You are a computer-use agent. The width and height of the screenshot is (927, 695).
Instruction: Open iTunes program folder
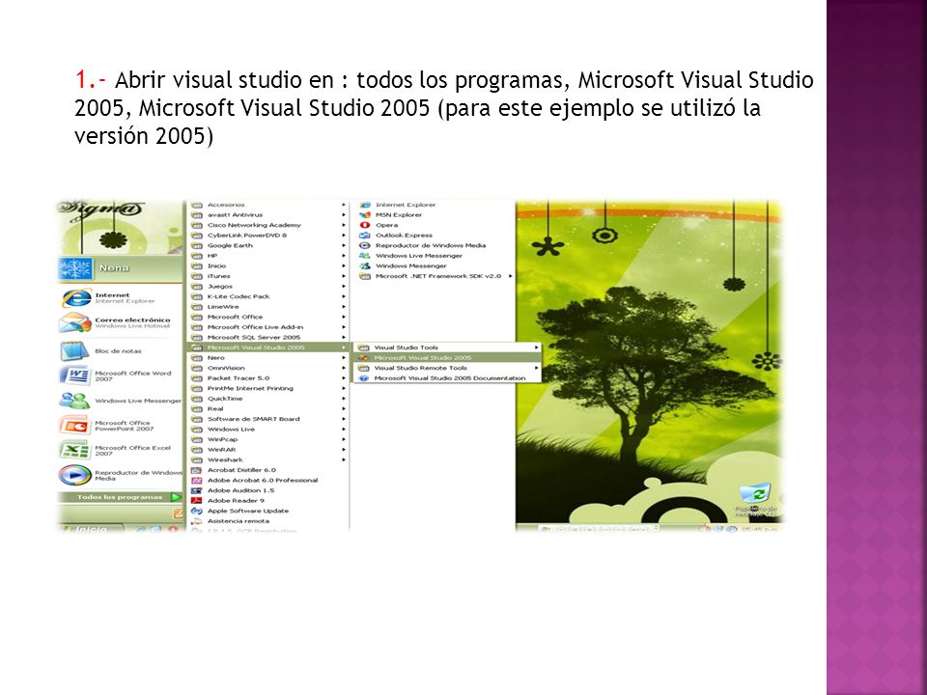(267, 276)
